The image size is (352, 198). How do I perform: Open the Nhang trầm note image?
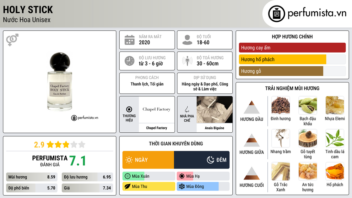click(280, 138)
